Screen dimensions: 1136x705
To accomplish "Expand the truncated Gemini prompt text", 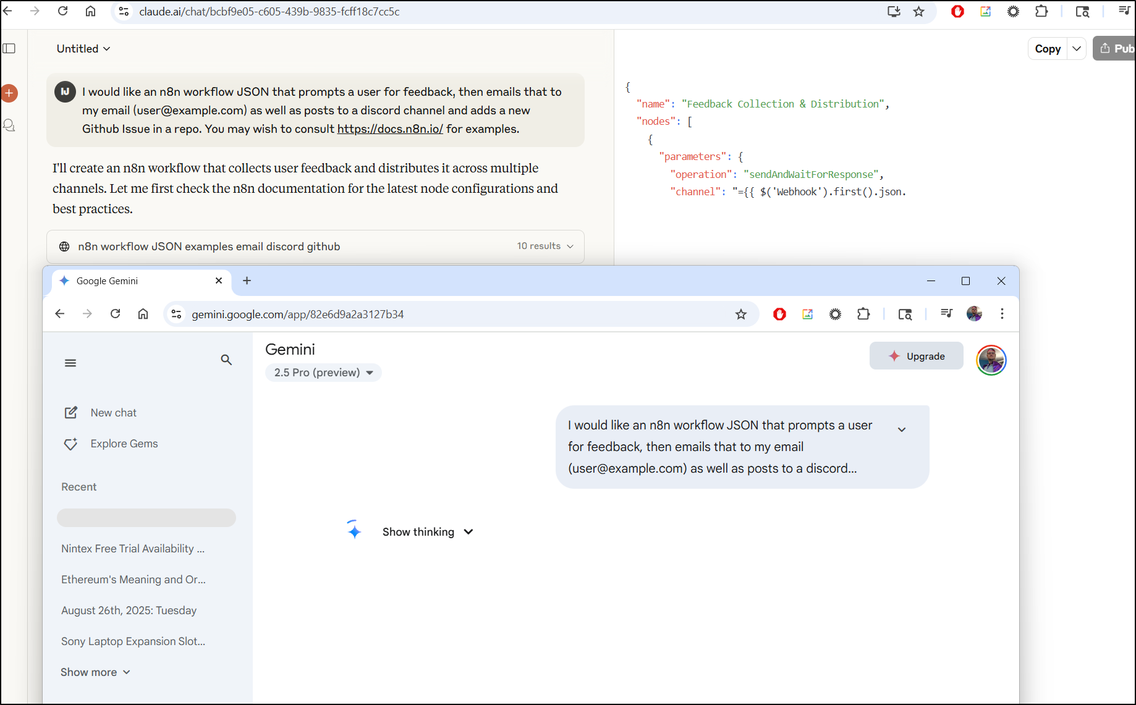I will click(x=902, y=429).
